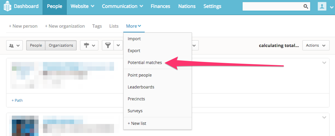Click the + Path link

tap(17, 100)
